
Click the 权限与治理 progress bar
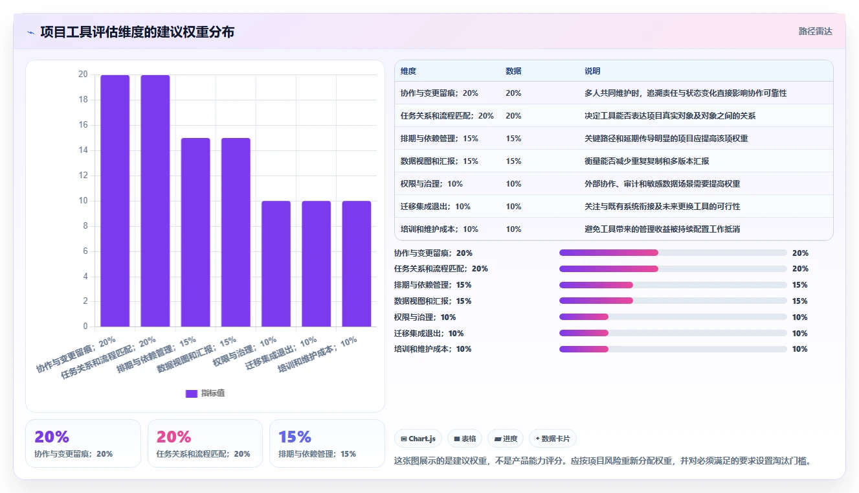coord(673,317)
